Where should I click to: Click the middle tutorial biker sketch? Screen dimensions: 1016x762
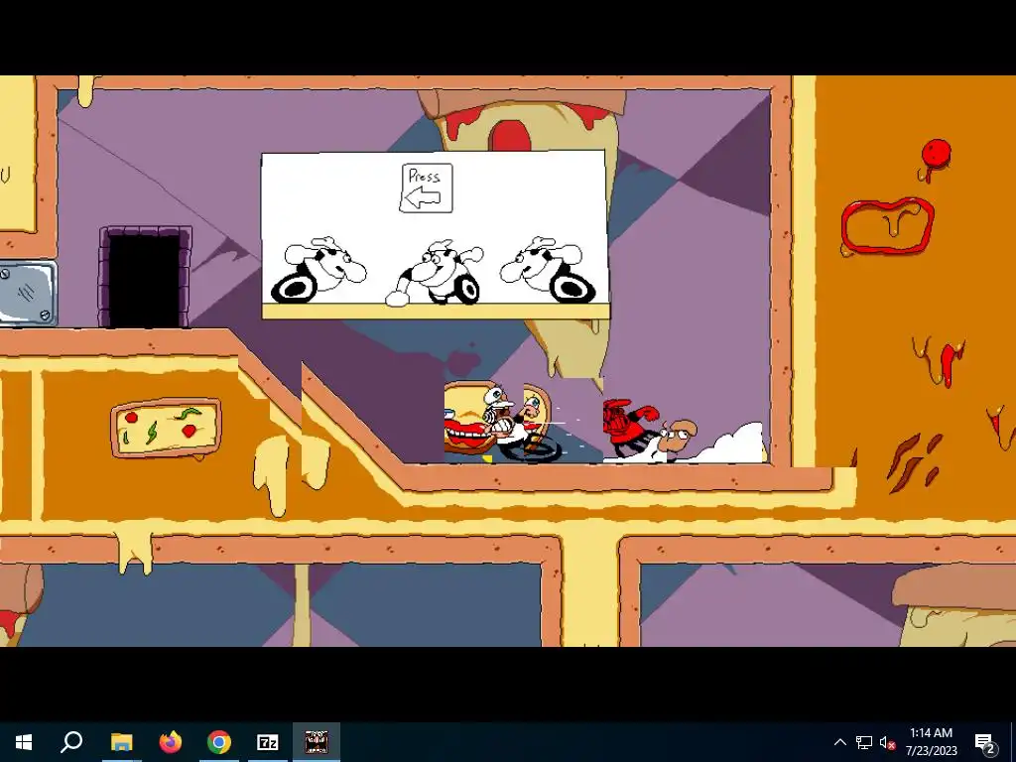(435, 273)
